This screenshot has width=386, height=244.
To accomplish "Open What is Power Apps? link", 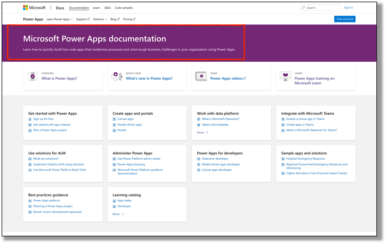I will 59,78.
